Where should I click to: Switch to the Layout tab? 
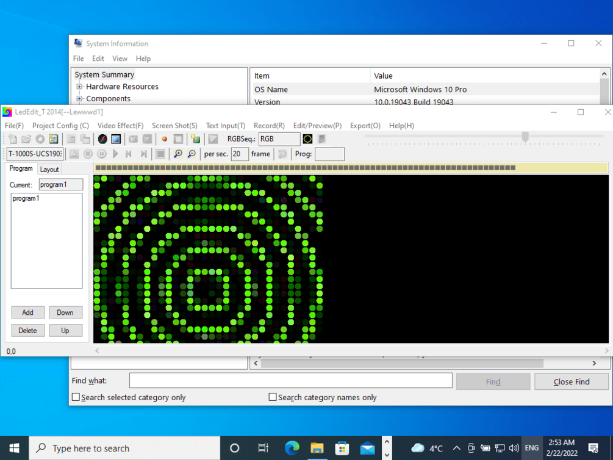[x=49, y=169]
